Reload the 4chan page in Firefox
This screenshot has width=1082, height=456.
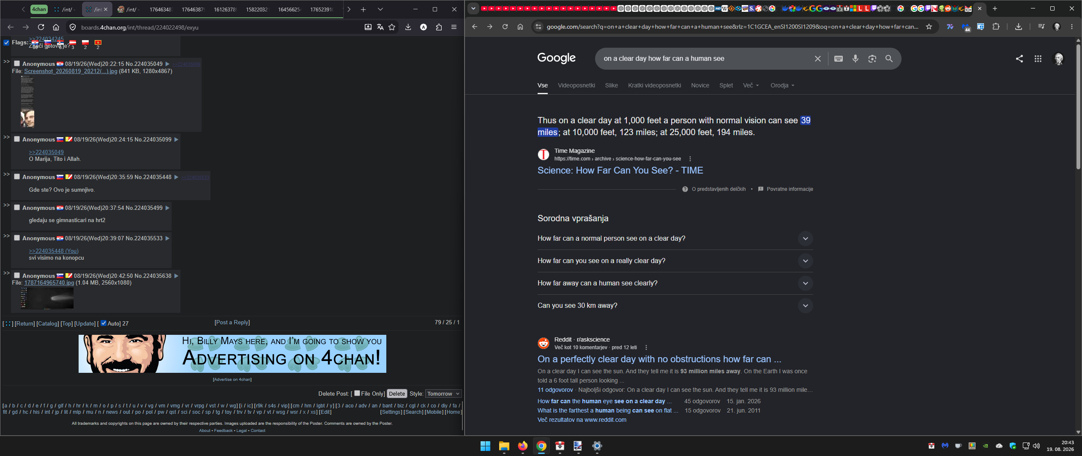click(41, 27)
